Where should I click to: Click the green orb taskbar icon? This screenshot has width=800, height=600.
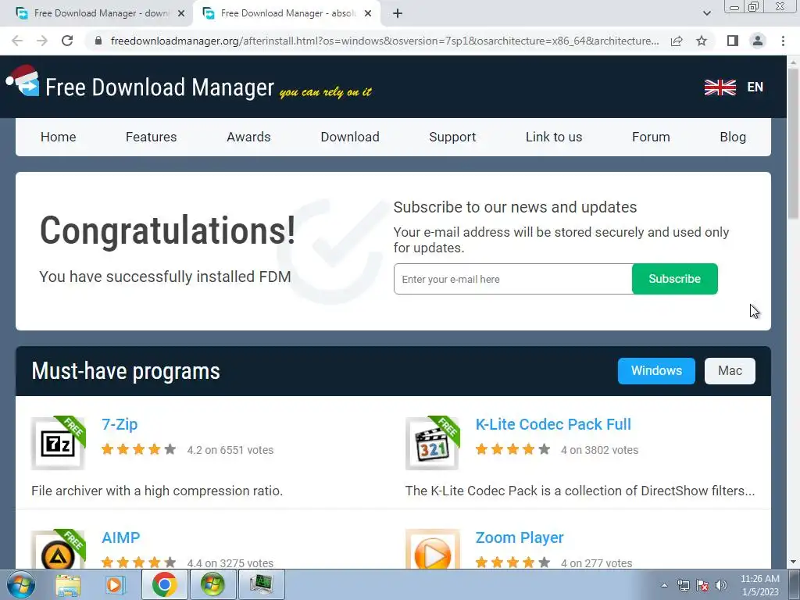[212, 584]
